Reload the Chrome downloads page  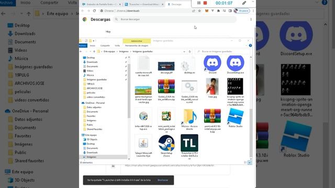click(94, 10)
